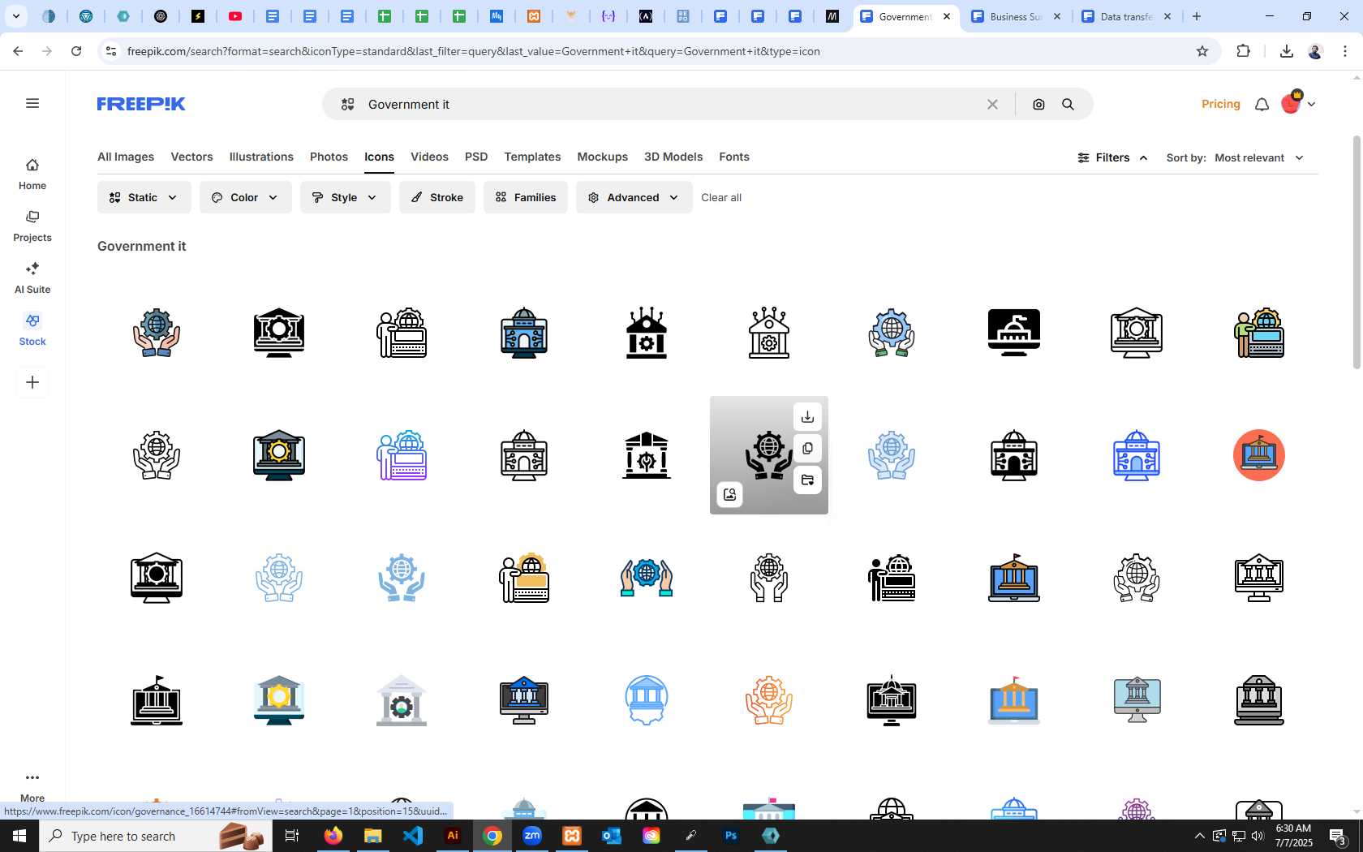The width and height of the screenshot is (1363, 852).
Task: Edit the hovered icon's image (bottom-left button)
Action: pos(729,494)
